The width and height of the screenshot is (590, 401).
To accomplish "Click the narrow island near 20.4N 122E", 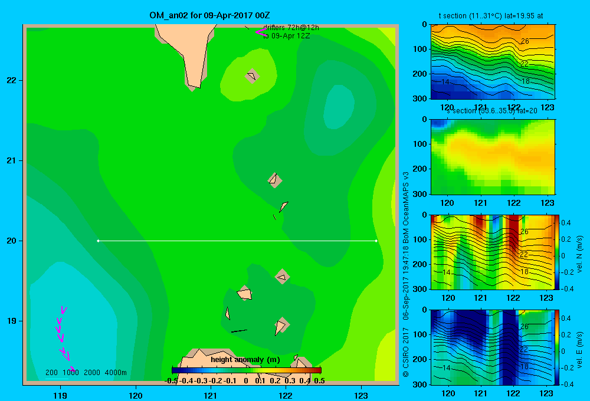I will coord(284,206).
